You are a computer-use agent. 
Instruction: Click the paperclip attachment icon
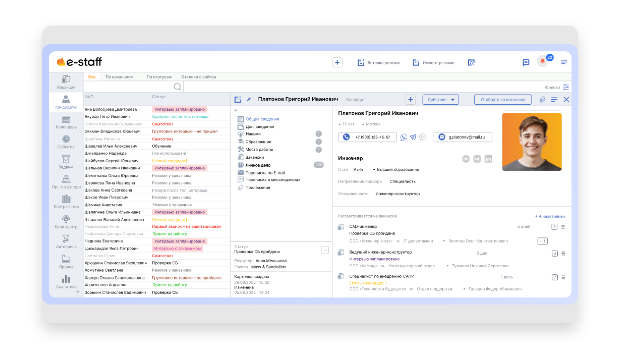click(x=542, y=100)
